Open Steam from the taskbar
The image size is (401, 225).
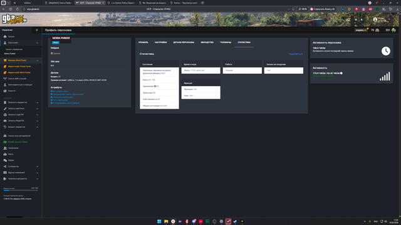[235, 221]
